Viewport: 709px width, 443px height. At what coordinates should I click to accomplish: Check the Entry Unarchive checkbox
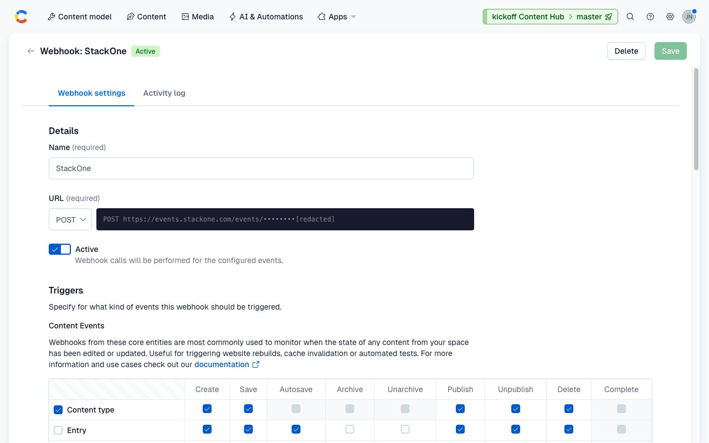pyautogui.click(x=405, y=429)
